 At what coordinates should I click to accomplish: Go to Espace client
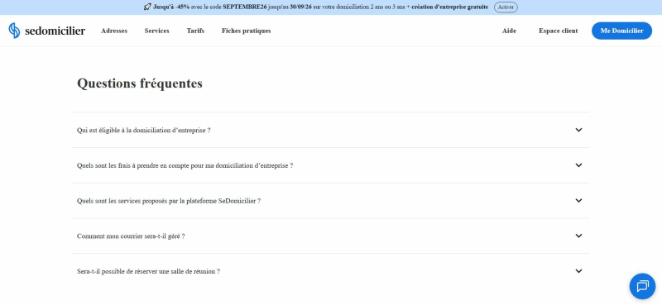click(x=558, y=31)
